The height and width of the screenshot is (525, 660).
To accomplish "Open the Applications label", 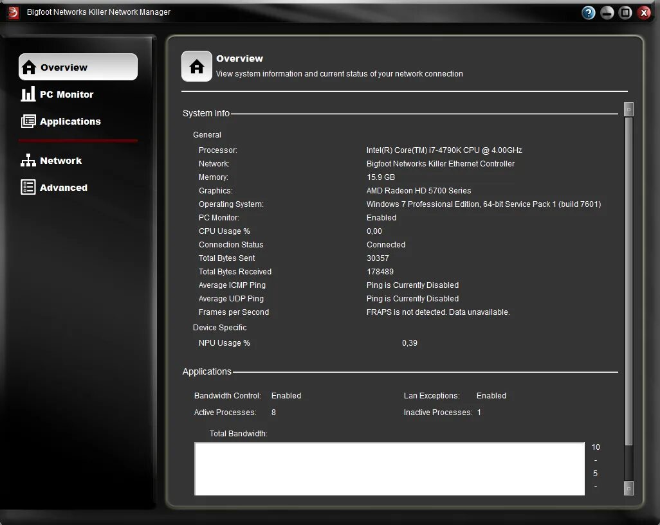I will click(70, 121).
